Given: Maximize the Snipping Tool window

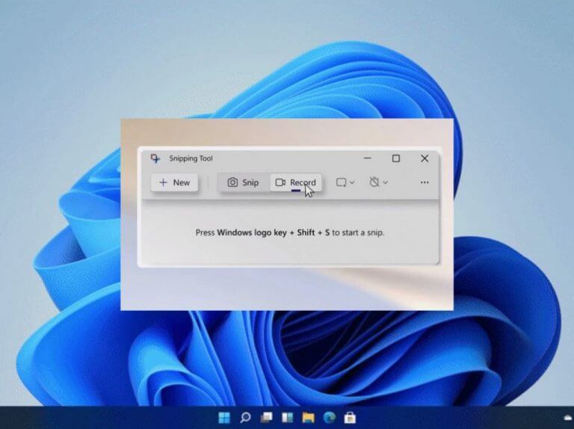Looking at the screenshot, I should click(395, 158).
